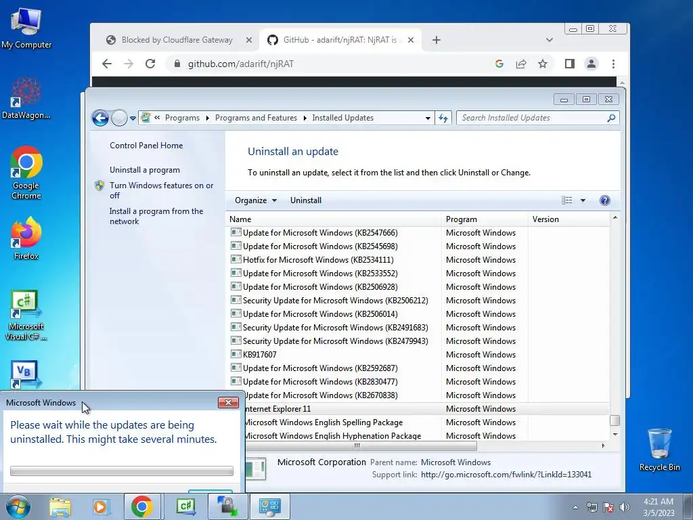
Task: Open Windows Start button
Action: pos(18,506)
